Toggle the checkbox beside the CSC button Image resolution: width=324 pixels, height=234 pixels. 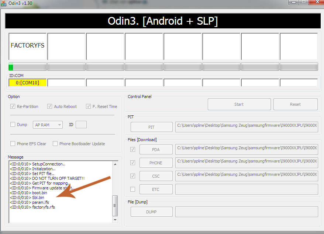coord(132,176)
